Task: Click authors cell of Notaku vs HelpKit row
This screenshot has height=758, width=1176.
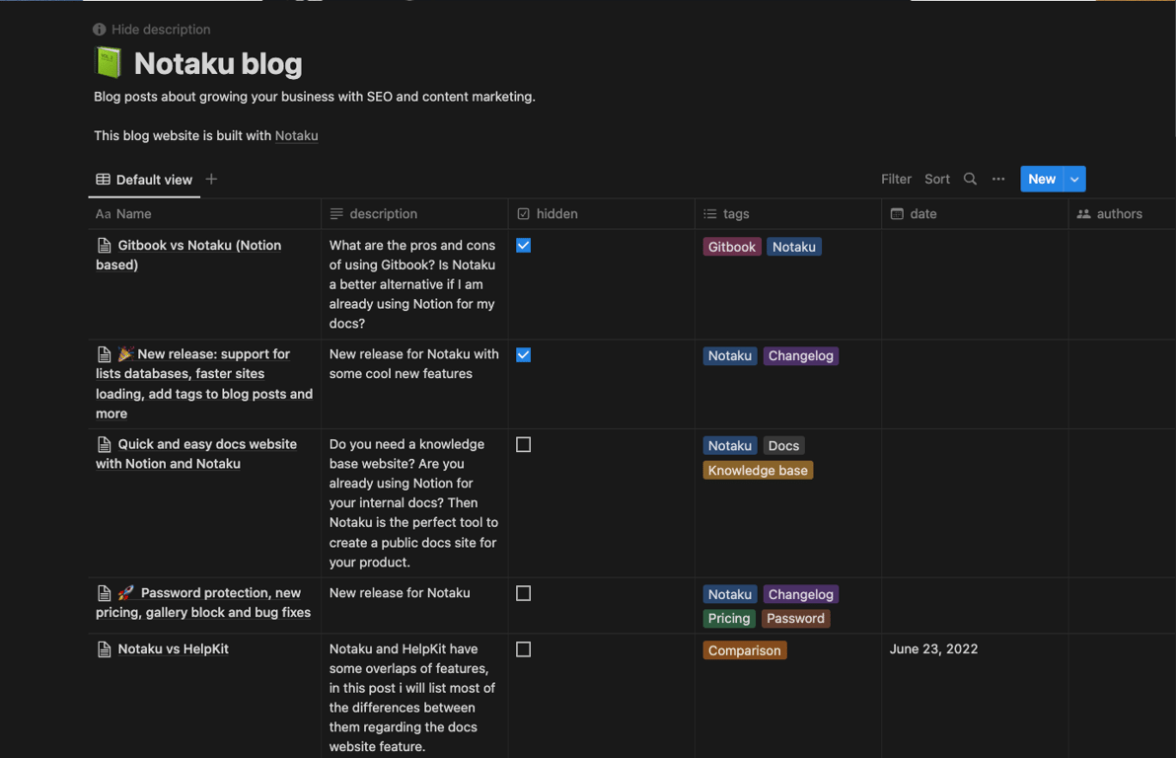Action: pyautogui.click(x=1122, y=696)
